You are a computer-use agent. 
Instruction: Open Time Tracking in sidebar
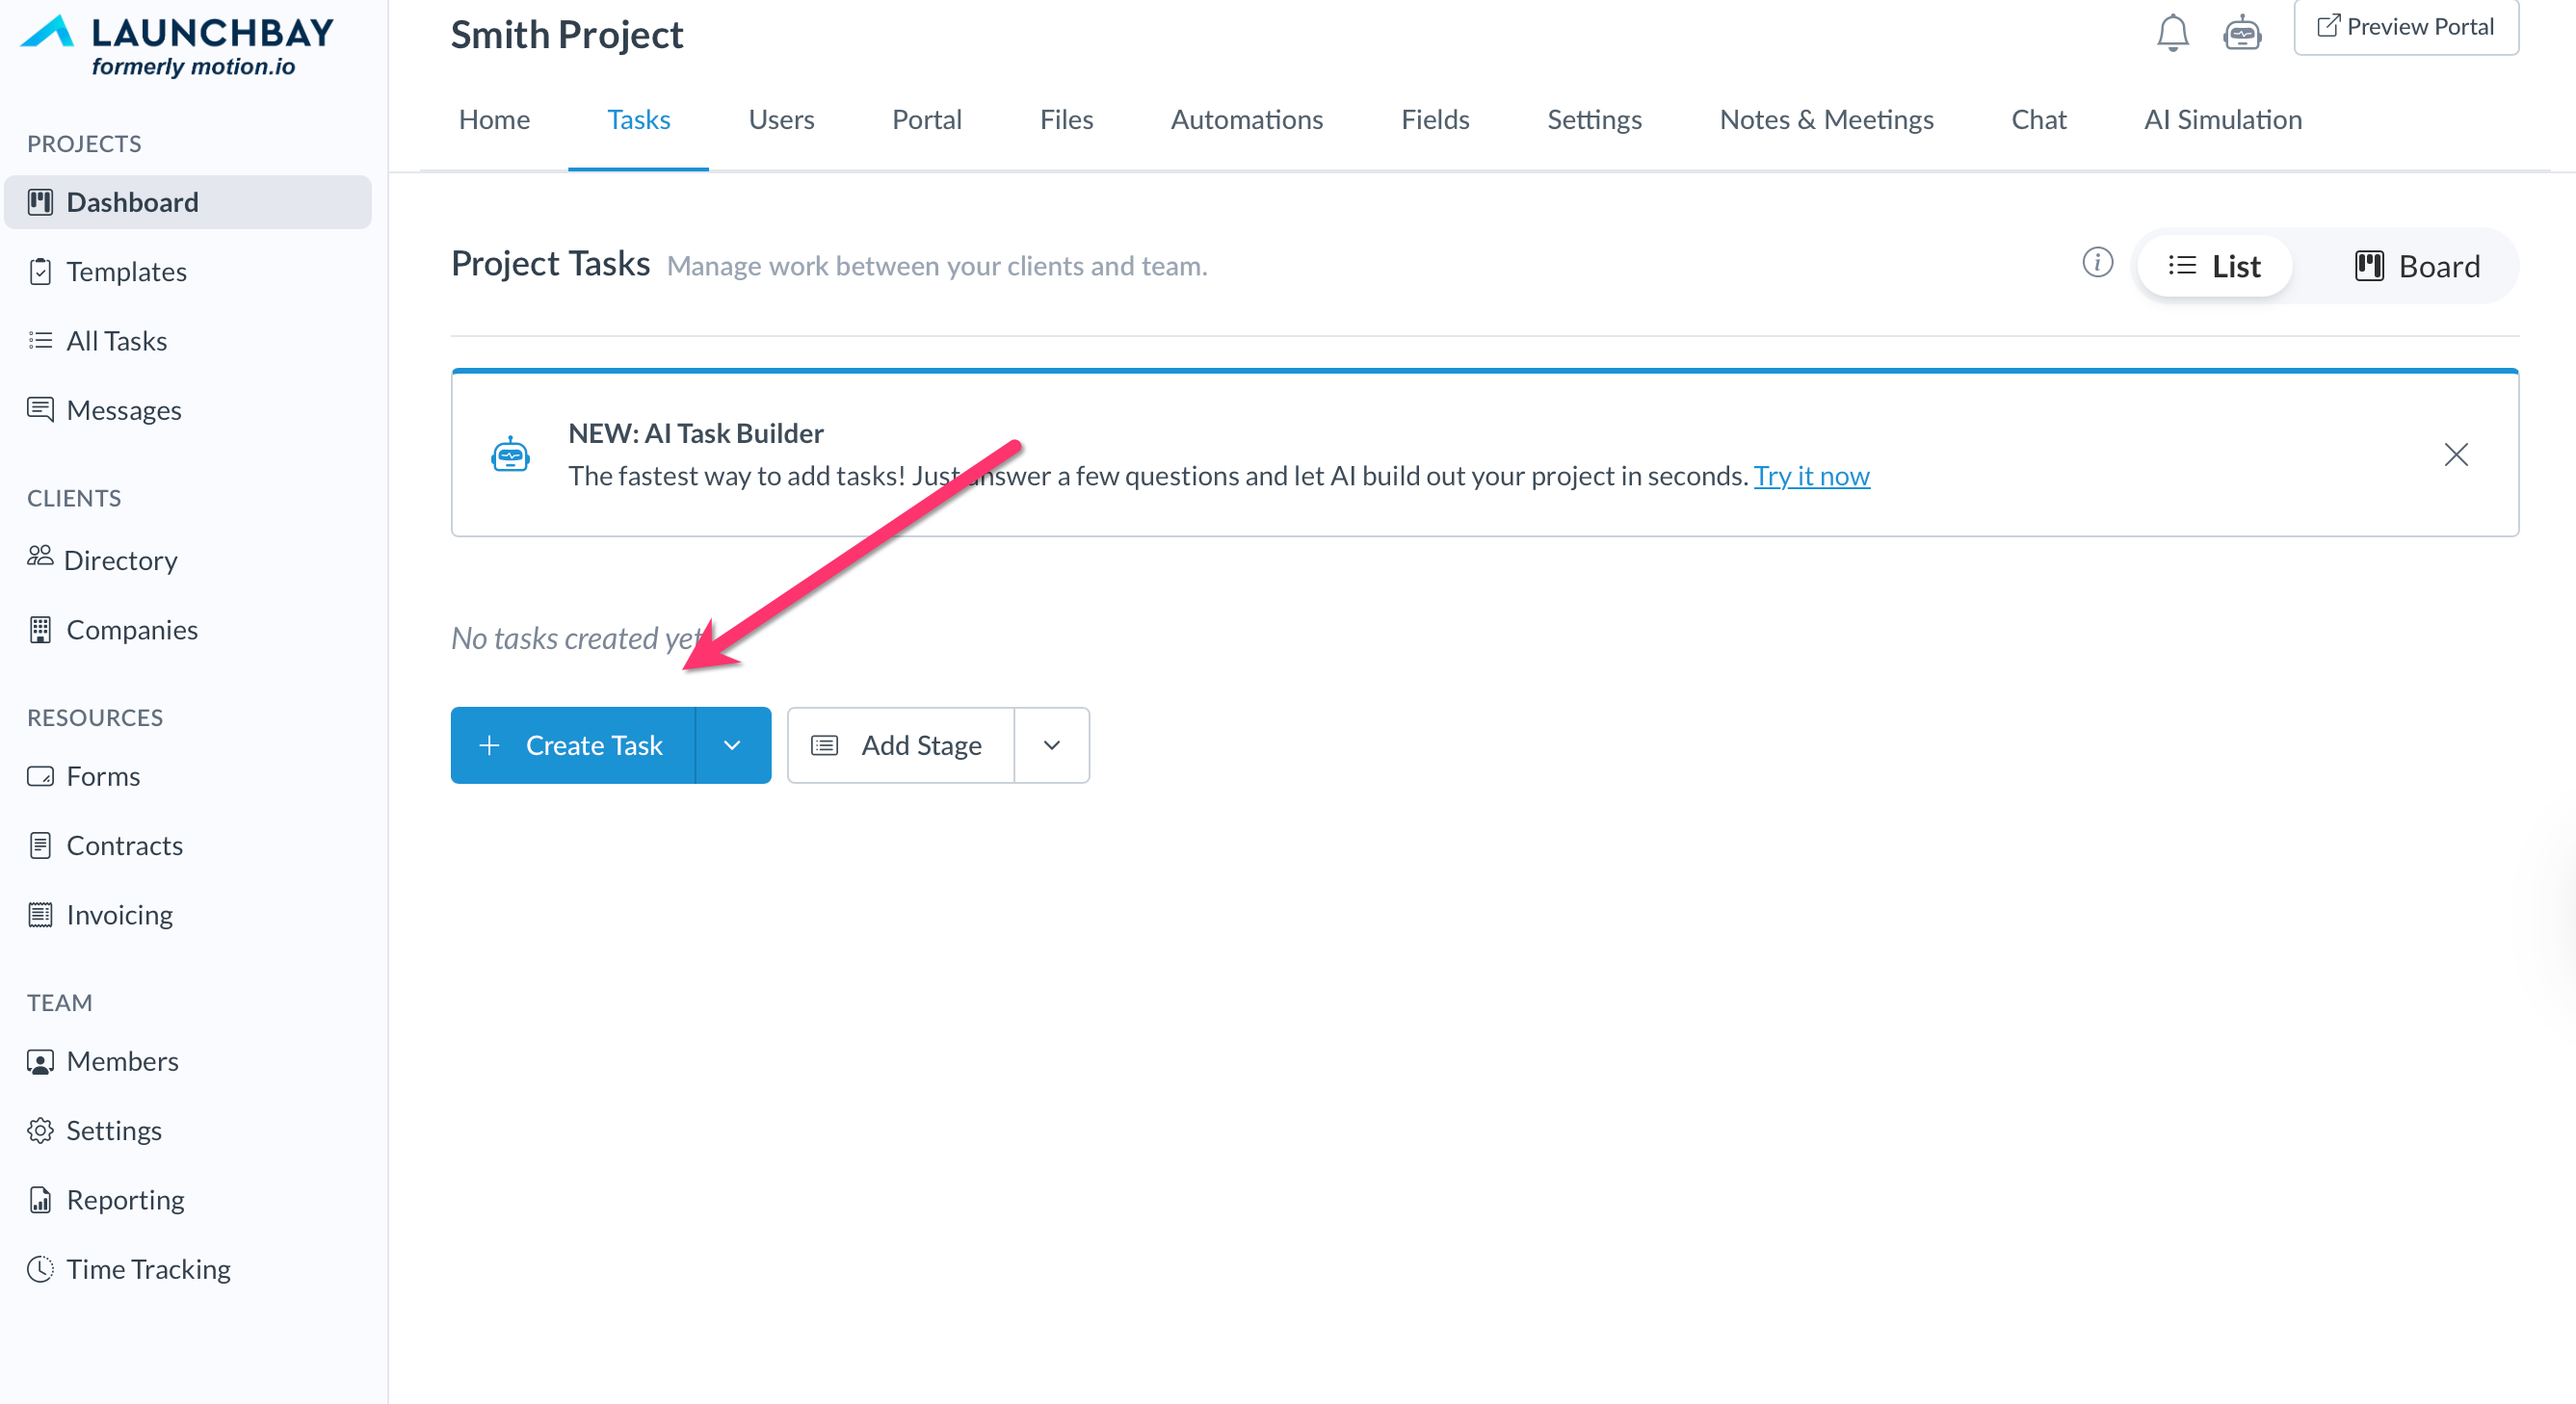tap(148, 1268)
